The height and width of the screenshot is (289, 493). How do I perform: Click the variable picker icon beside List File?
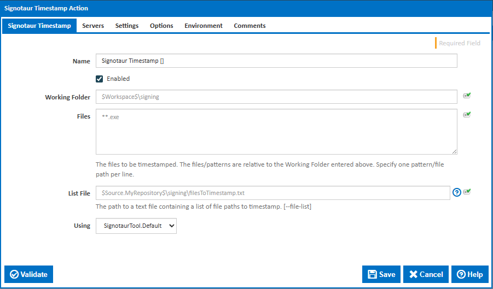coord(467,192)
